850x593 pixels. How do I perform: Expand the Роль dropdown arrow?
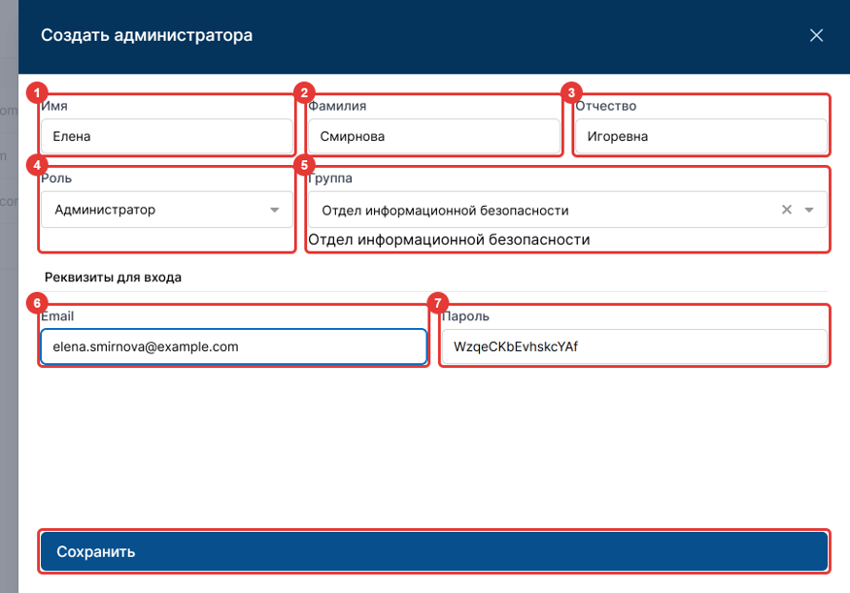[274, 210]
